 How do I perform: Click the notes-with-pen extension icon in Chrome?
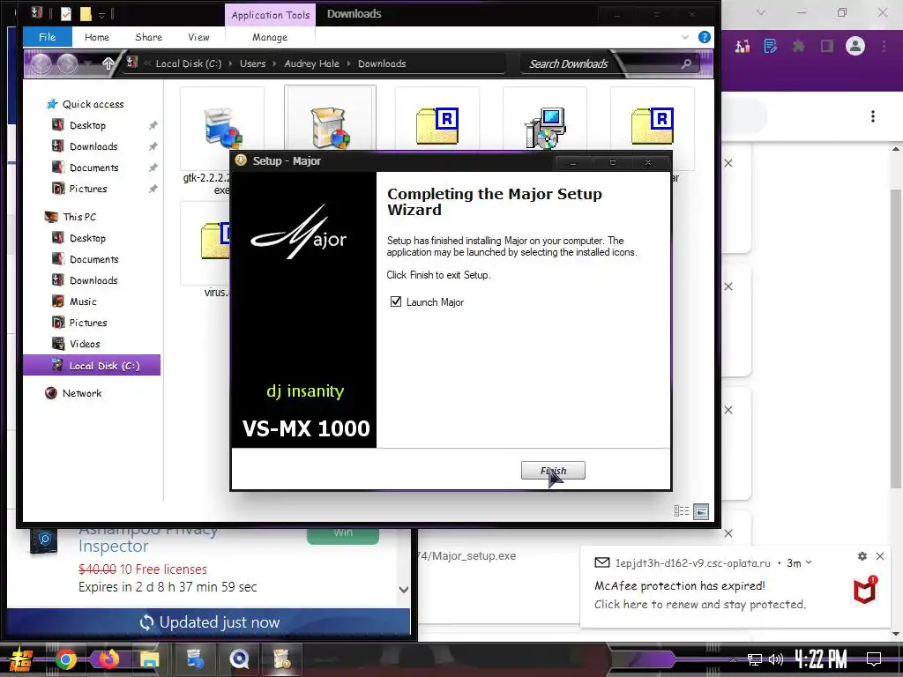click(x=770, y=46)
